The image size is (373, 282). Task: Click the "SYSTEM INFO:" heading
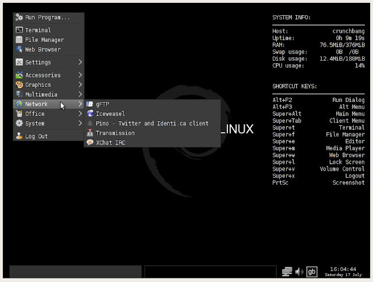point(291,17)
